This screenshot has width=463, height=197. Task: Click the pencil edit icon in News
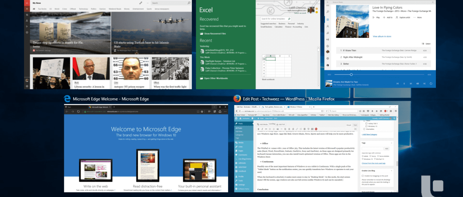coord(141,3)
